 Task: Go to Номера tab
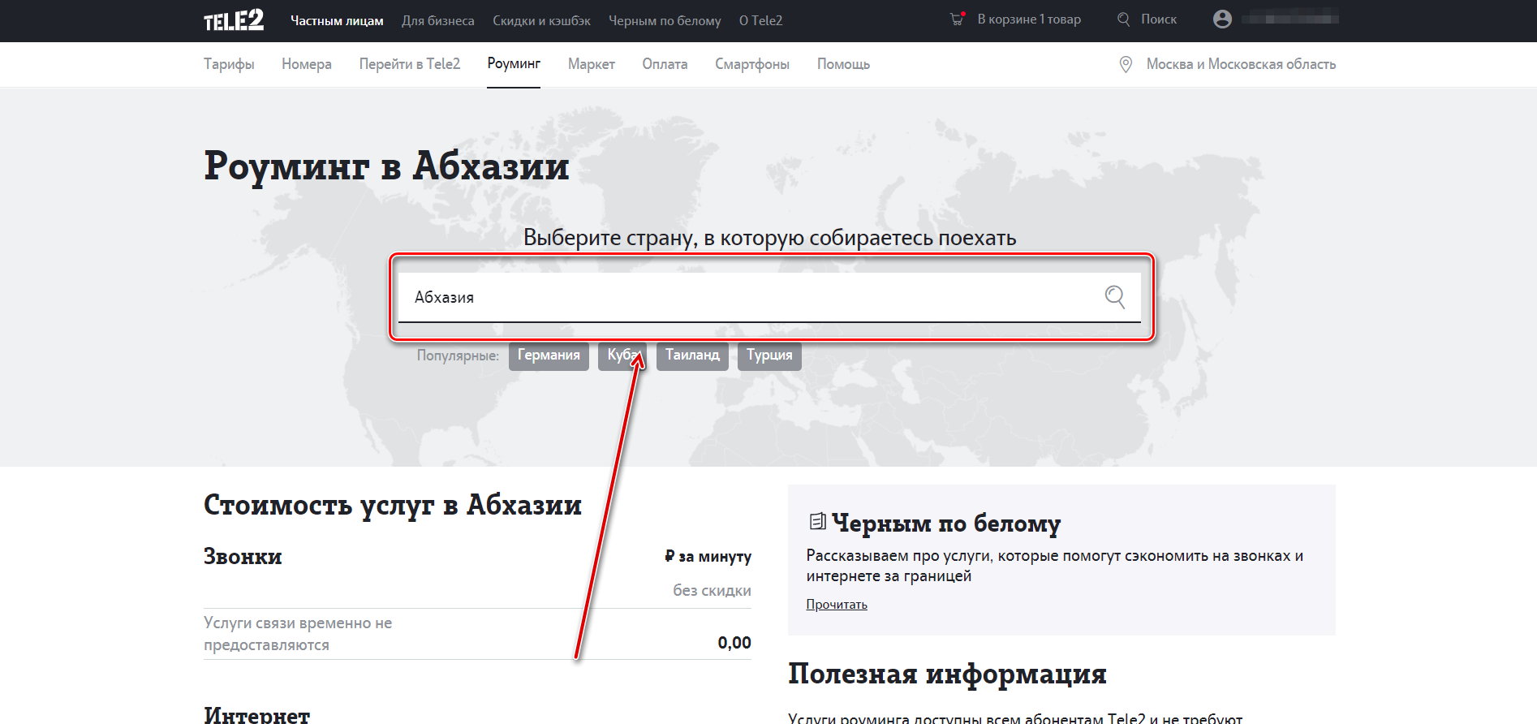[x=307, y=64]
